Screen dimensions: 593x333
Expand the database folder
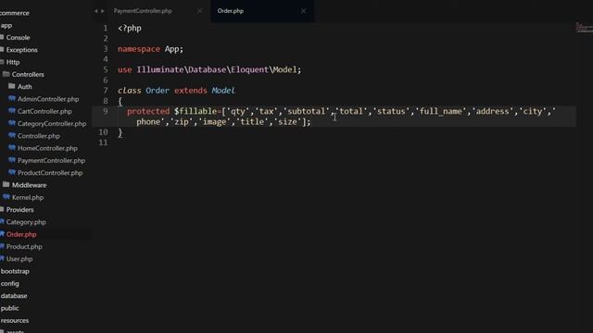[14, 296]
